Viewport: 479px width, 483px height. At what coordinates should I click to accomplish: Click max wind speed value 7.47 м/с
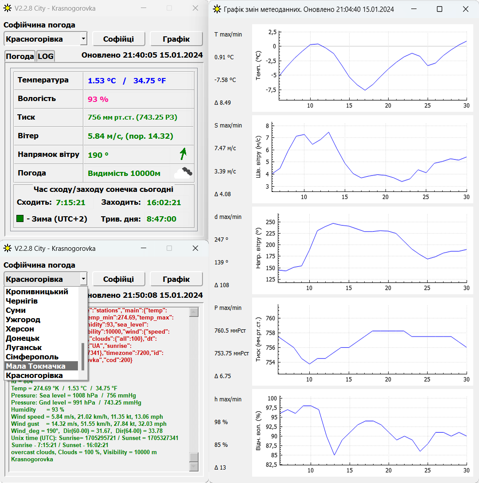tap(225, 148)
